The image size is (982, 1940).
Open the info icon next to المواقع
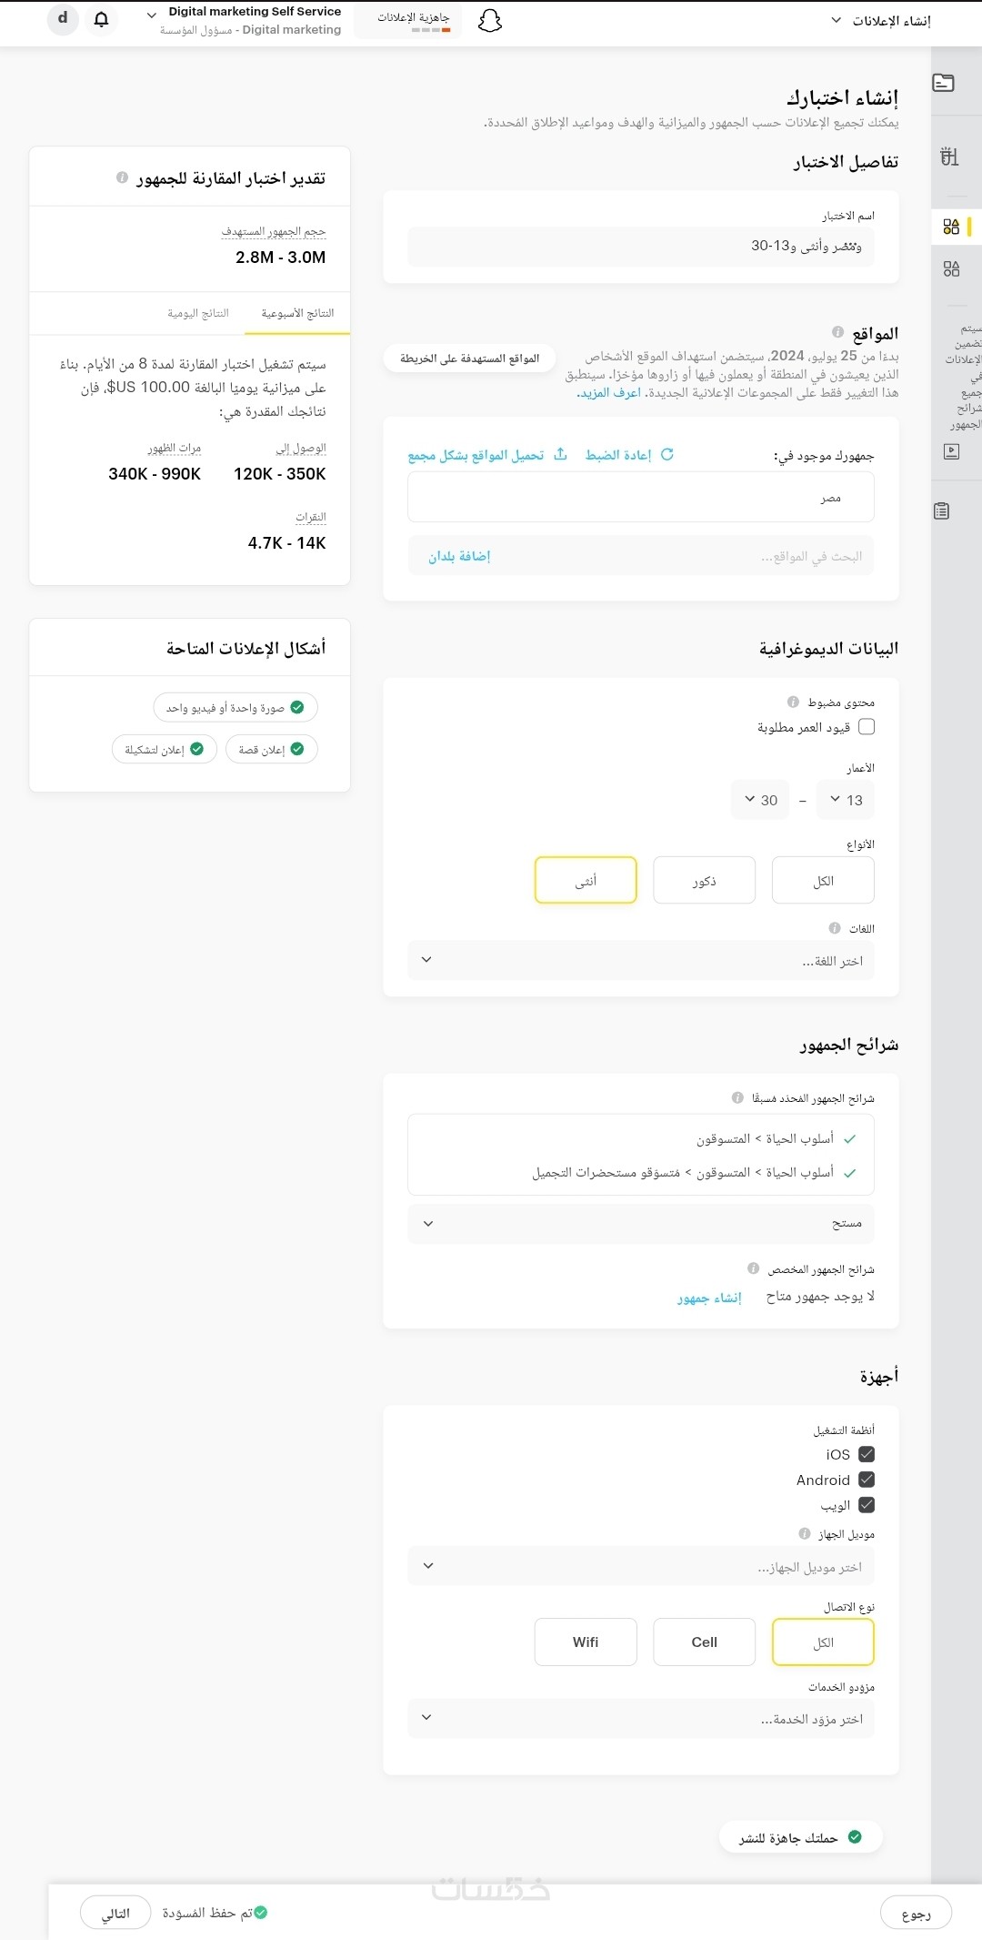pyautogui.click(x=837, y=332)
